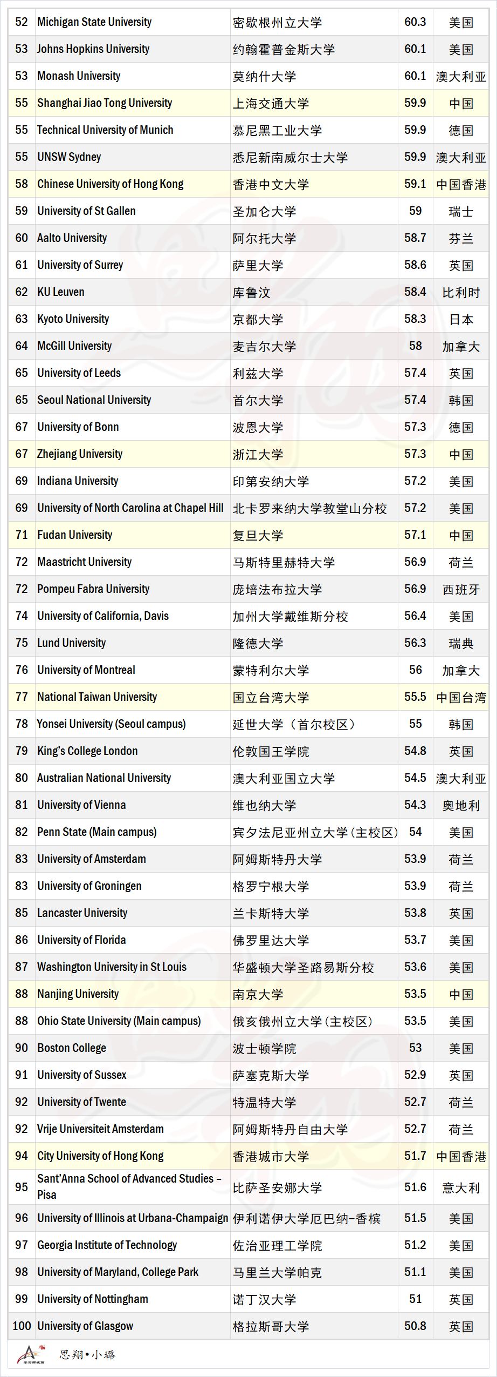Click Chinese name 香港中文大学
Viewport: 497px width, 1377px height.
click(x=271, y=185)
